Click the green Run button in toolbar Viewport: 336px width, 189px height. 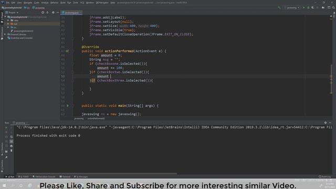pos(303,7)
